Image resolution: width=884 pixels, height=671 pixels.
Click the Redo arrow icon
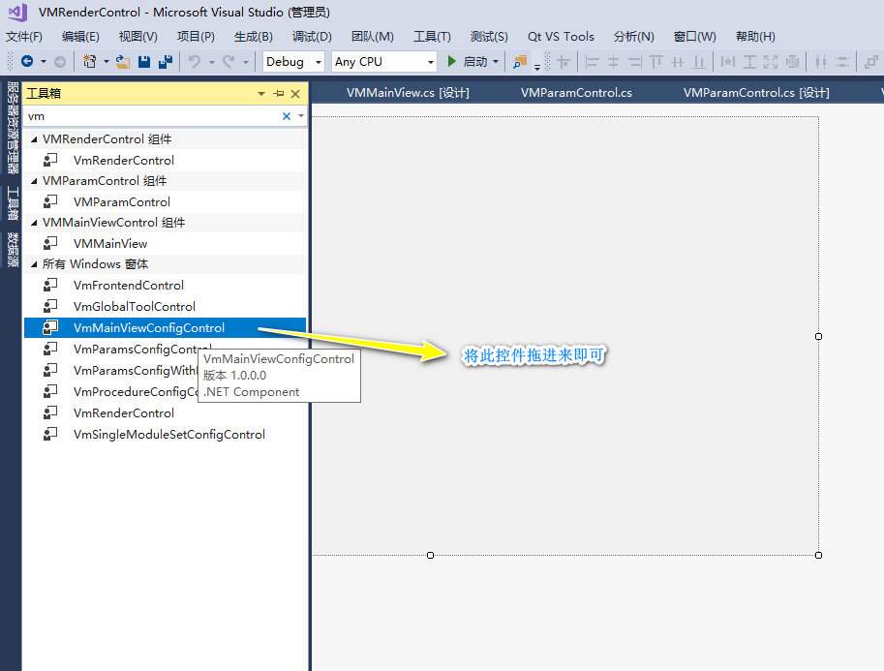pyautogui.click(x=229, y=61)
